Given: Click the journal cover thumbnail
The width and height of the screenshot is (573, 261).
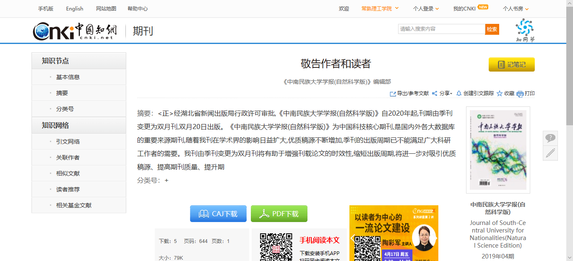Looking at the screenshot, I should 498,150.
